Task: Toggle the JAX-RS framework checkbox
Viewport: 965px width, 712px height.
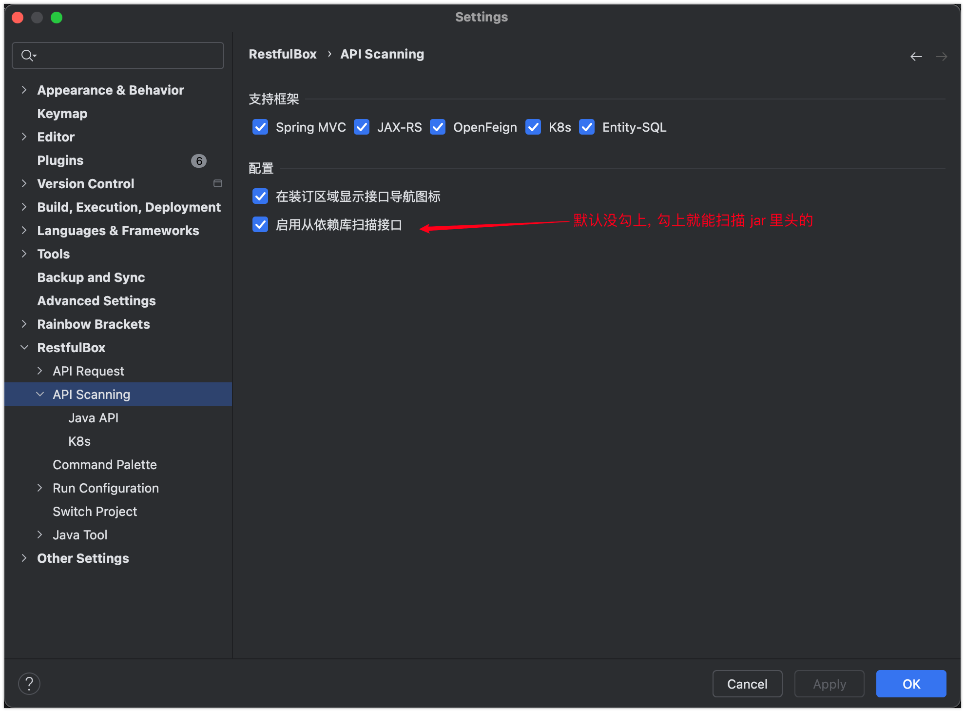Action: [x=362, y=127]
